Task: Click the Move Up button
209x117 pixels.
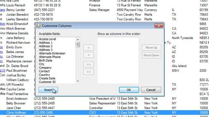Action: tap(152, 48)
